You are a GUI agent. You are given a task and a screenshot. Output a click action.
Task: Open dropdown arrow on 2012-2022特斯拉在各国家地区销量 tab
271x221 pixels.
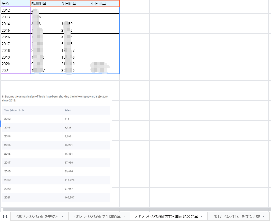[x=202, y=216]
